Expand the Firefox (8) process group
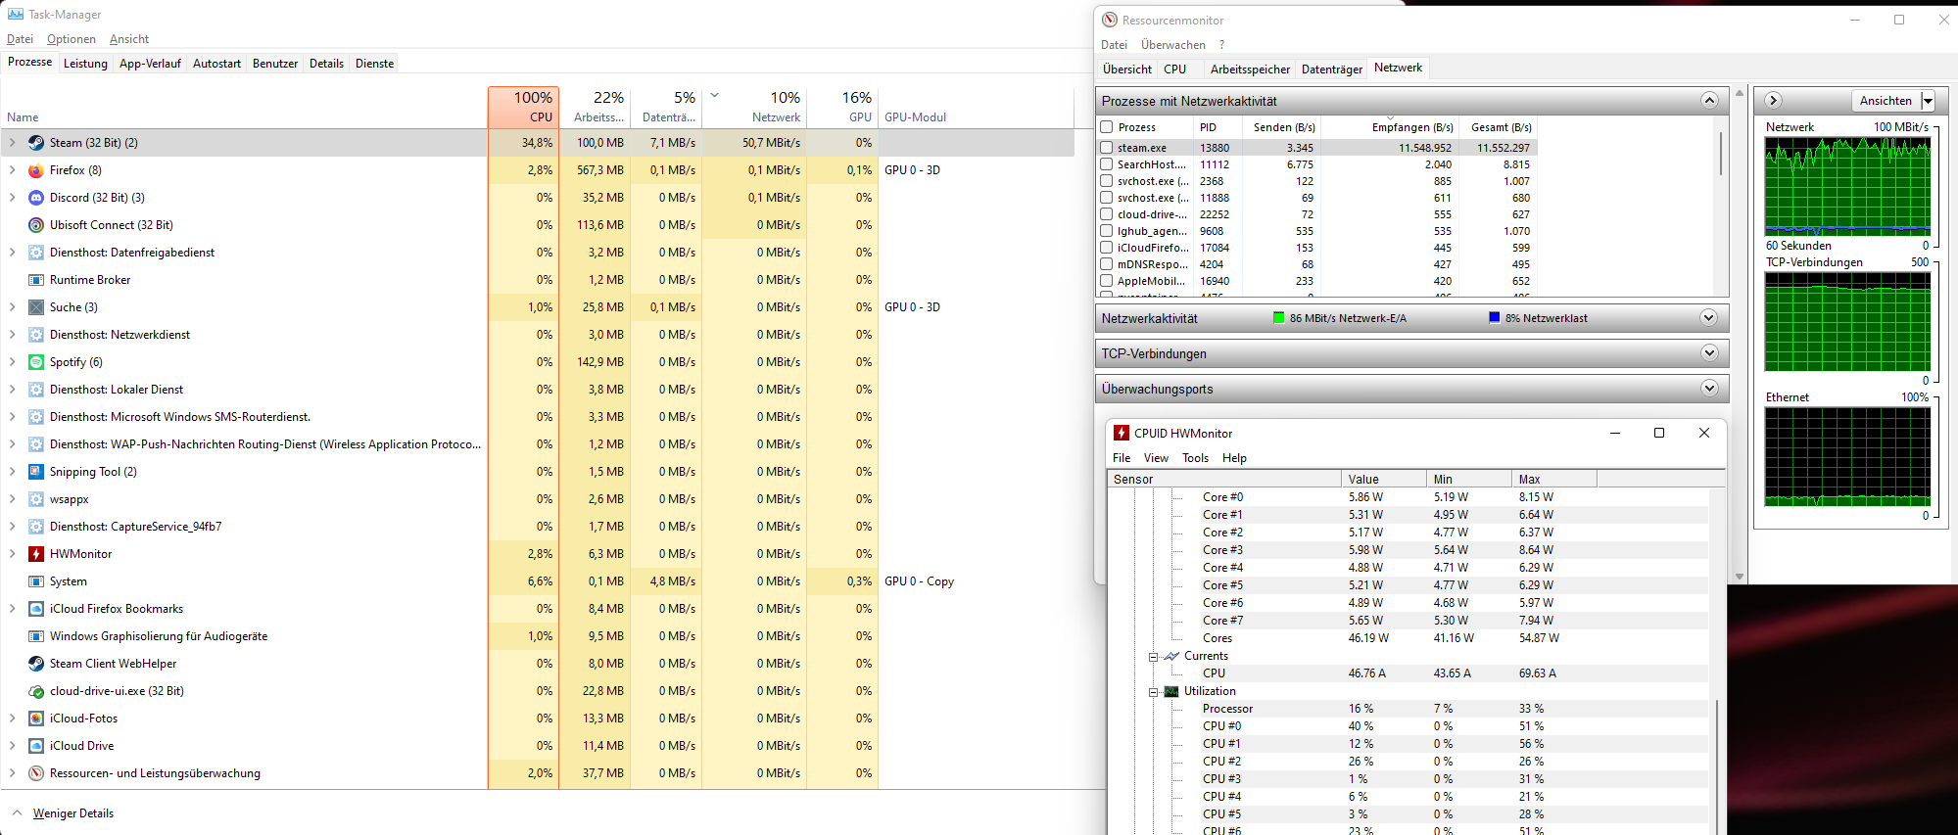The width and height of the screenshot is (1958, 835). (x=13, y=170)
